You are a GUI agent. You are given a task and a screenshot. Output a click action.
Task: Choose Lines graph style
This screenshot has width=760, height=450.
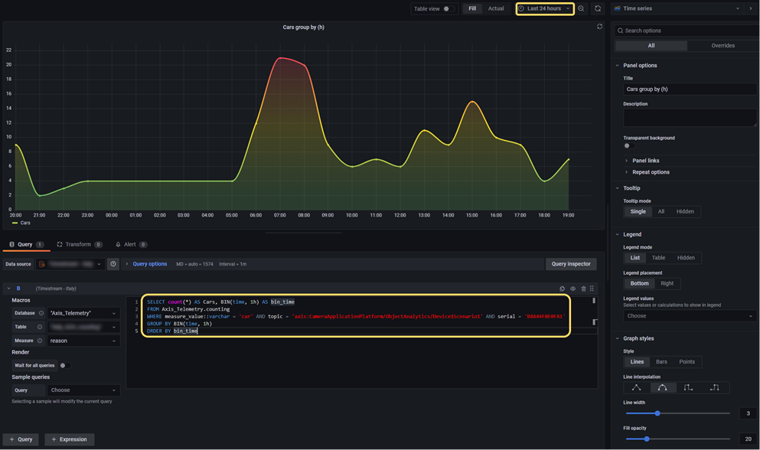point(637,362)
